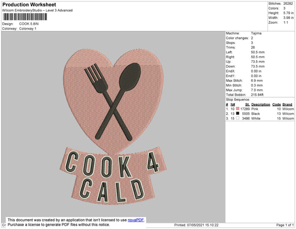Image resolution: width=296 pixels, height=229 pixels.
Task: Click the 'Black' description in row 2
Action: 256,114
